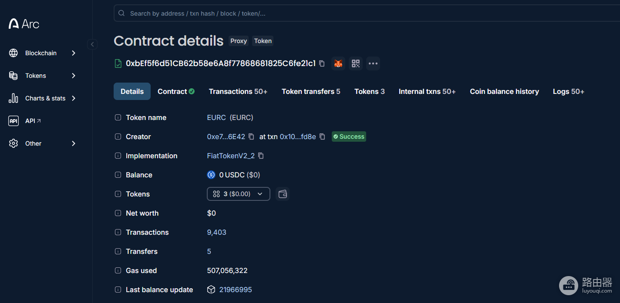The width and height of the screenshot is (620, 303).
Task: Open creator address 0xe7...6E42
Action: pos(226,137)
